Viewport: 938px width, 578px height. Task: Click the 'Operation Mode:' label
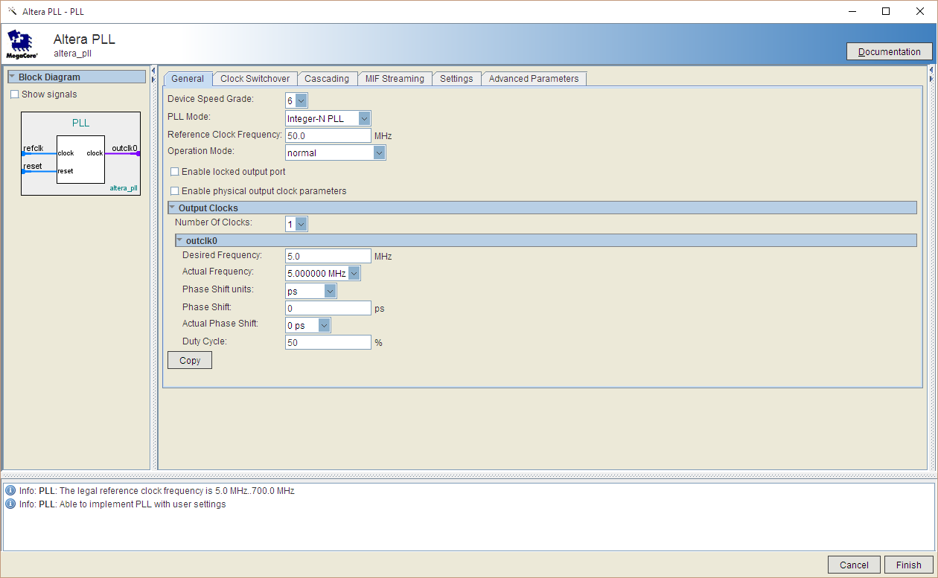(x=201, y=151)
